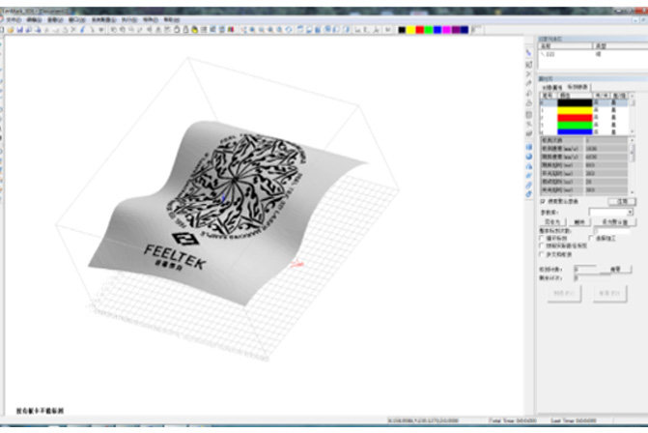Image resolution: width=648 pixels, height=433 pixels.
Task: Click the marking speed value 1000
Action: tap(606, 149)
